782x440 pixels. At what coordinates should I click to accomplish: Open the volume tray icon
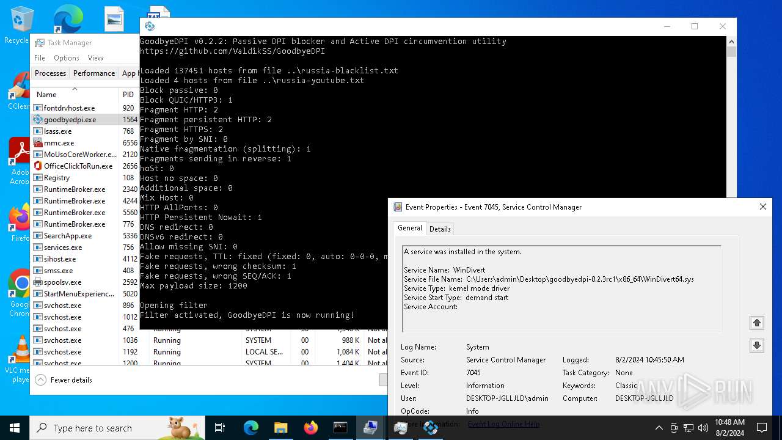[703, 428]
